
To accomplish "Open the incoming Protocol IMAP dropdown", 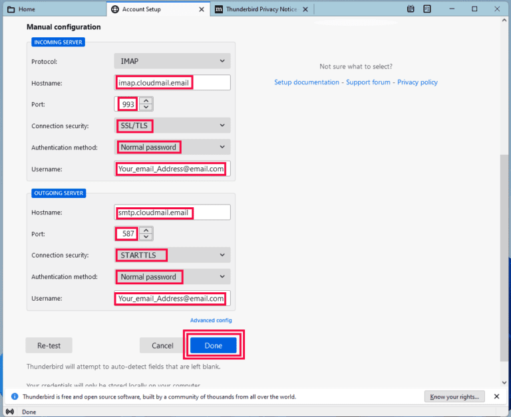I will pos(172,61).
